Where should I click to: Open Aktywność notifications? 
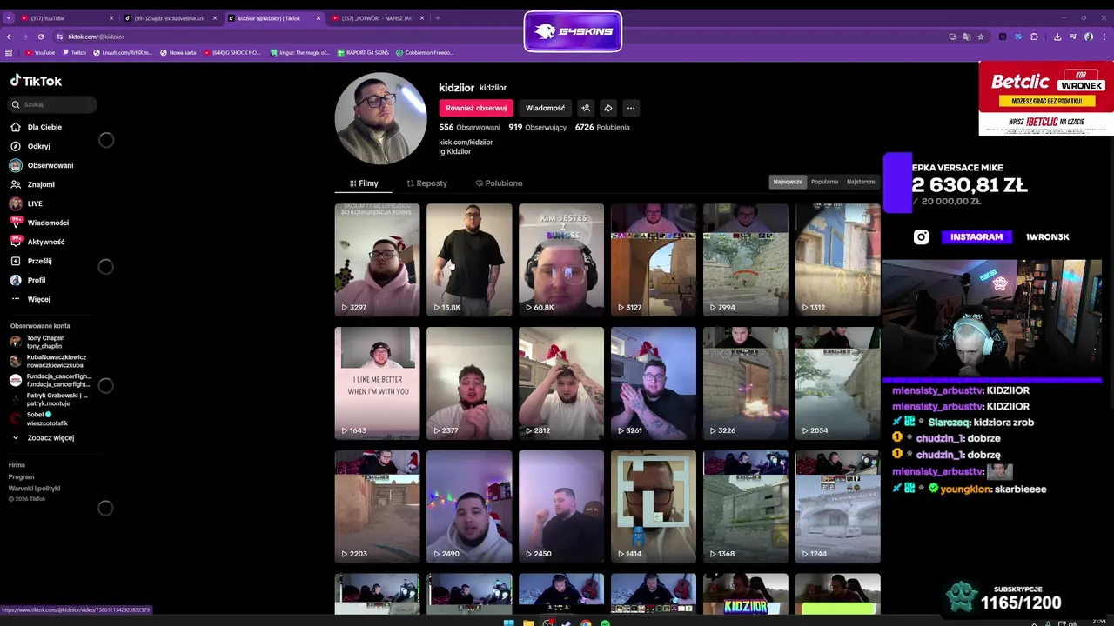[x=45, y=242]
